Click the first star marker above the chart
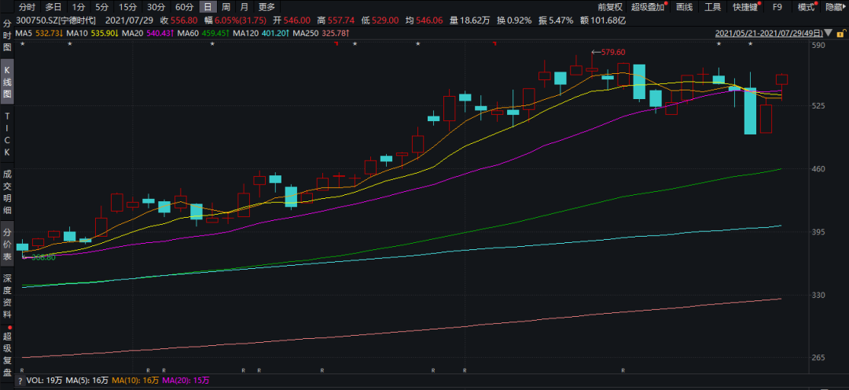 click(x=22, y=44)
